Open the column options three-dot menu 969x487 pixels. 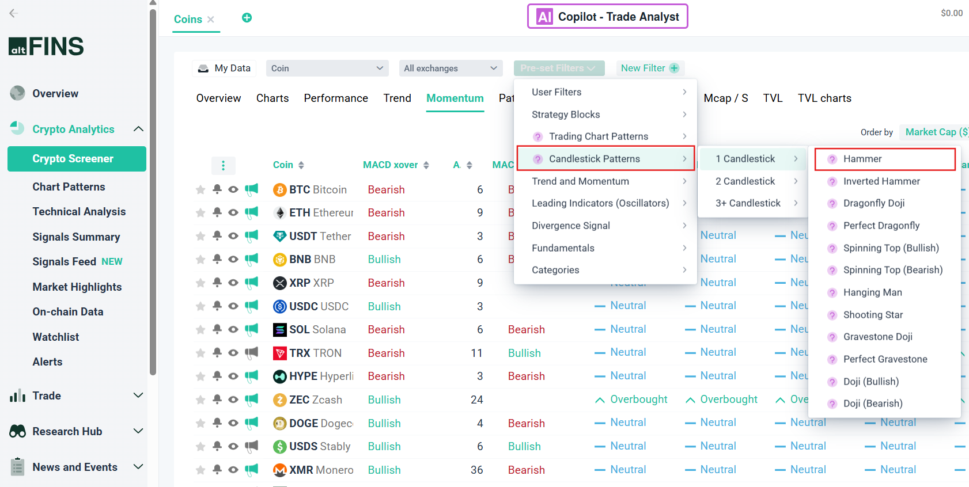[x=224, y=165]
